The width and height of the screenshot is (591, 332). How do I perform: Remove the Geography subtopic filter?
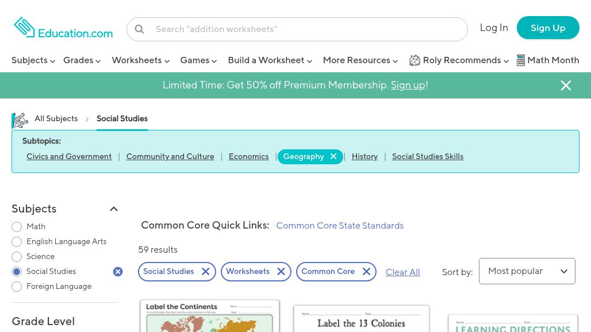point(333,156)
